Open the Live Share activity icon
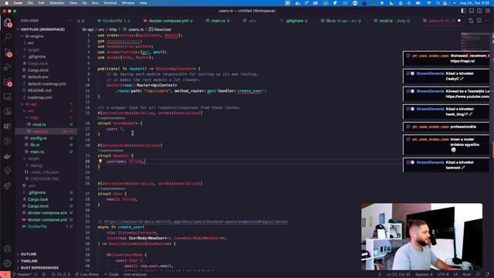The width and height of the screenshot is (494, 278). [8, 186]
